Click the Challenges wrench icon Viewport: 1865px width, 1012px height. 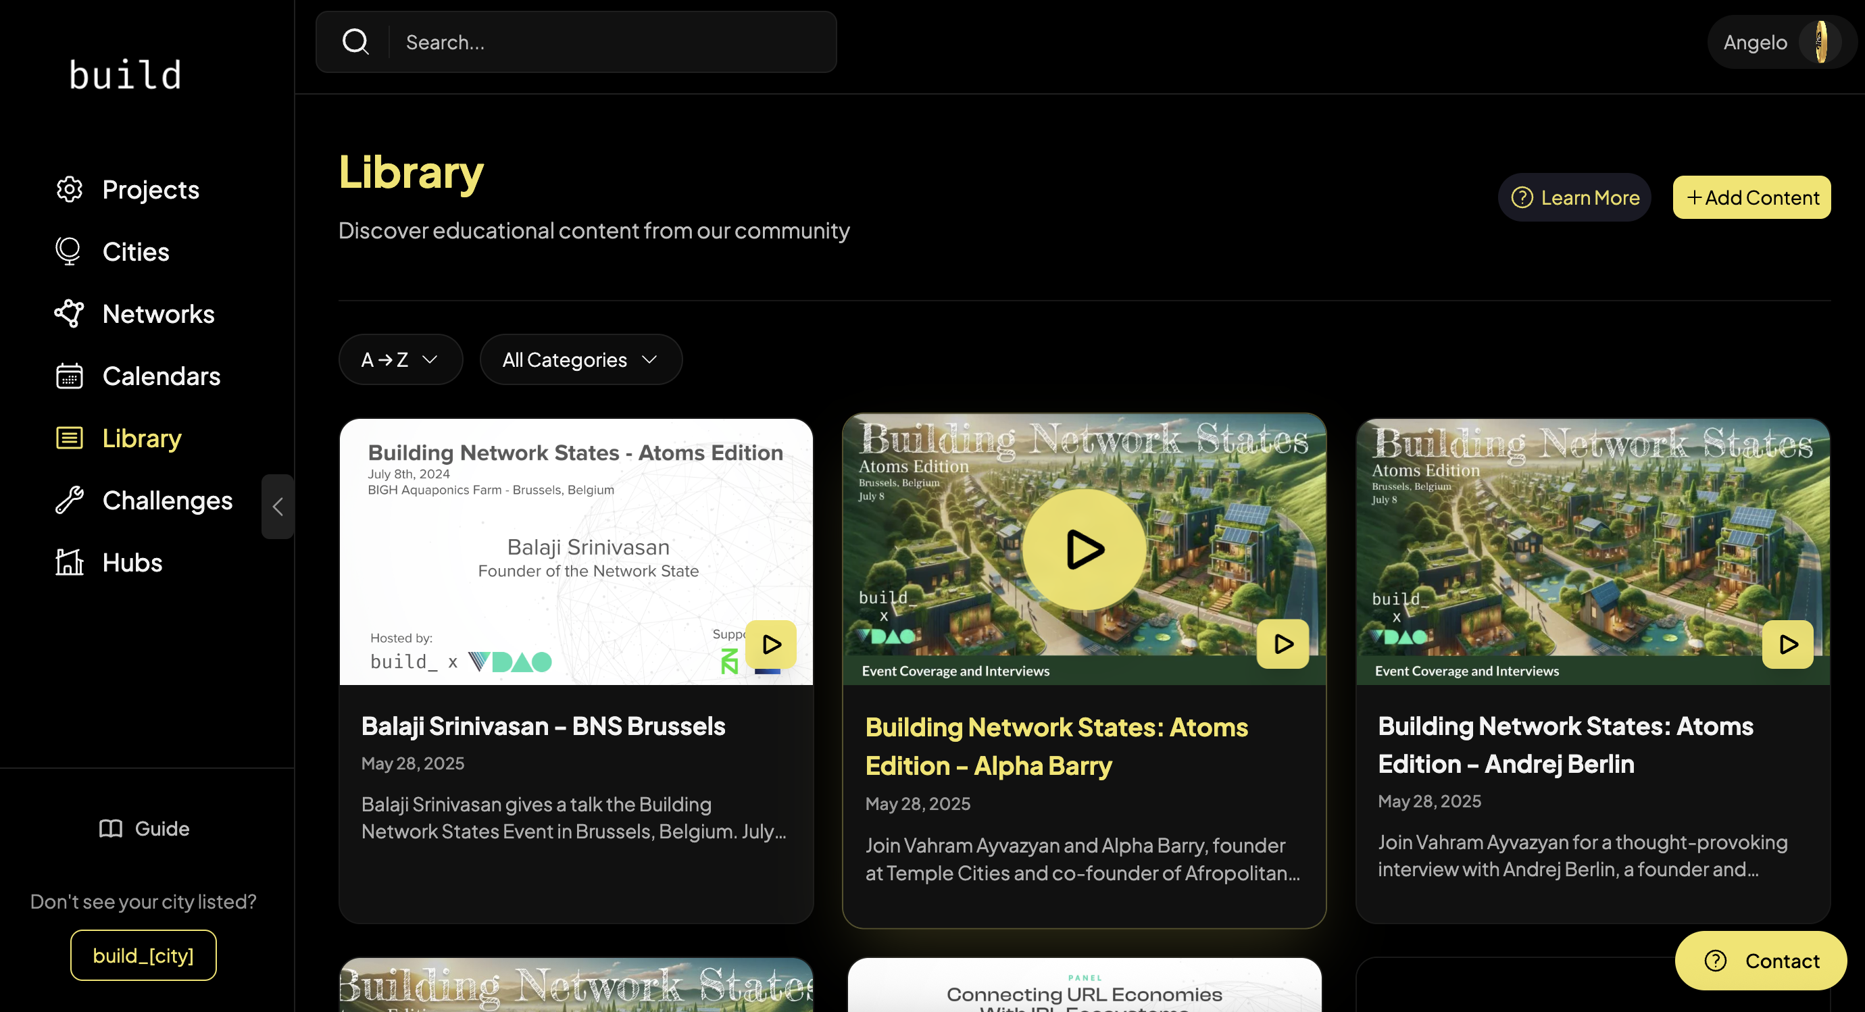(x=70, y=500)
